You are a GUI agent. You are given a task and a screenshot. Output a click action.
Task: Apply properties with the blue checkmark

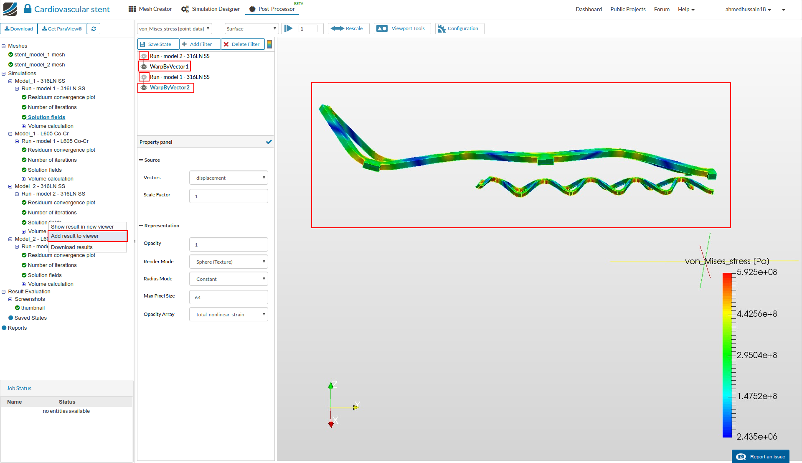[269, 142]
